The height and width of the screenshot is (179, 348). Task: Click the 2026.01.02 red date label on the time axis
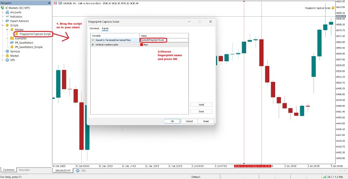253,166
